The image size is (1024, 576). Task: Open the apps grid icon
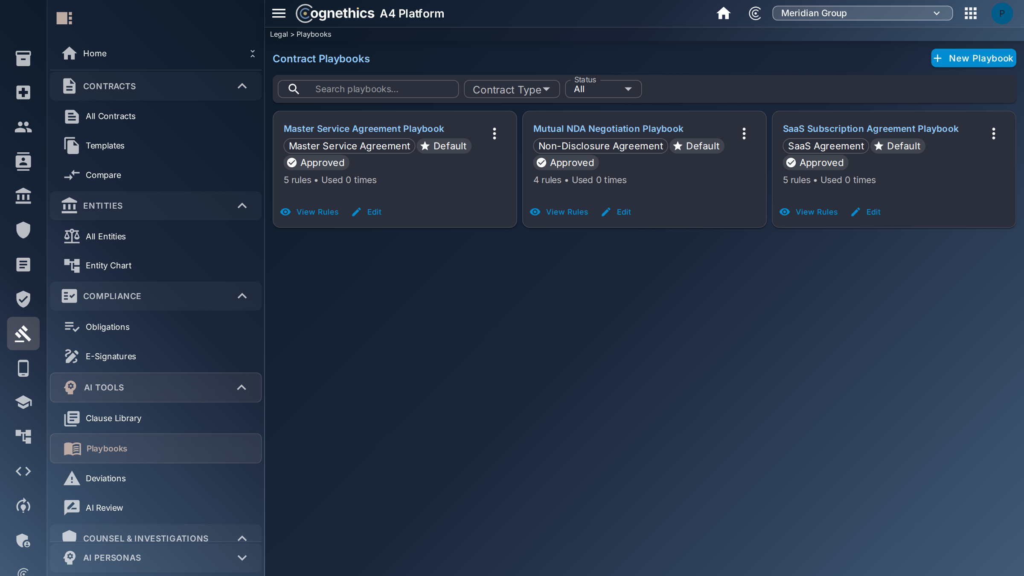point(971,13)
